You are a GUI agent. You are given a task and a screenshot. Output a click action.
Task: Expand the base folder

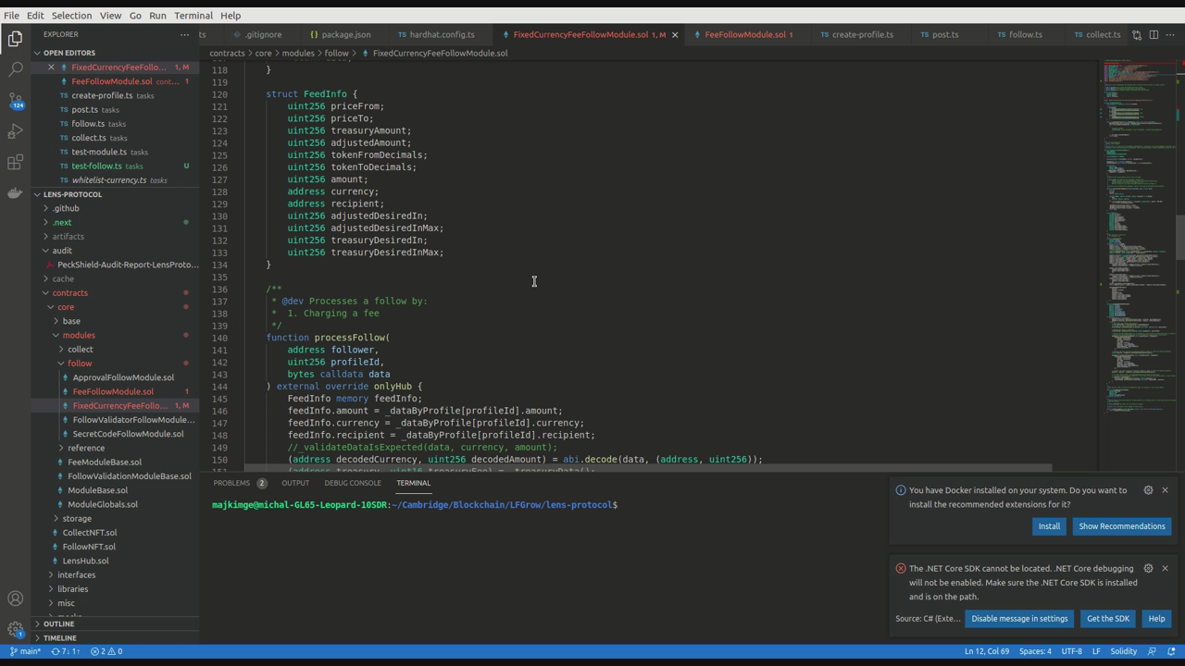tap(117, 321)
